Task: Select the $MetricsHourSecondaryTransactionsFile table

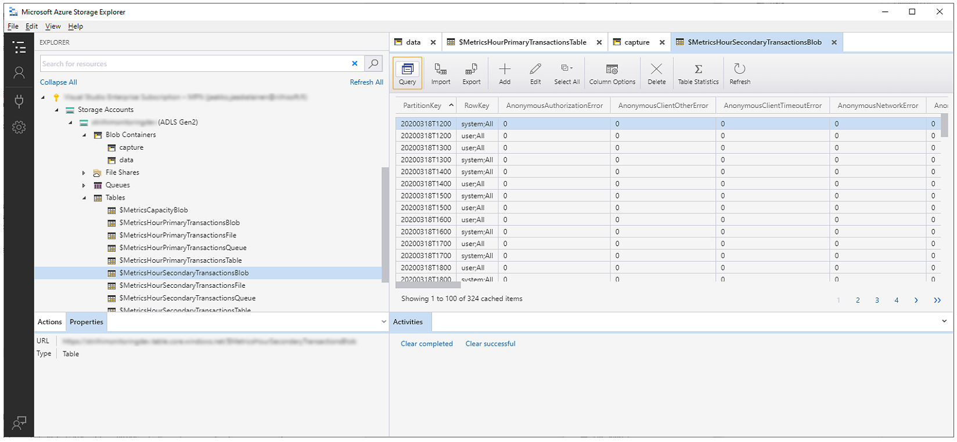Action: (x=182, y=285)
